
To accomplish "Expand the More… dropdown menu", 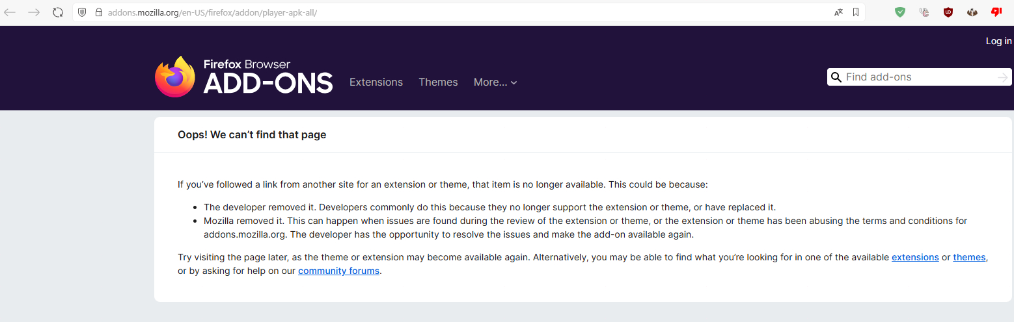I will 495,82.
